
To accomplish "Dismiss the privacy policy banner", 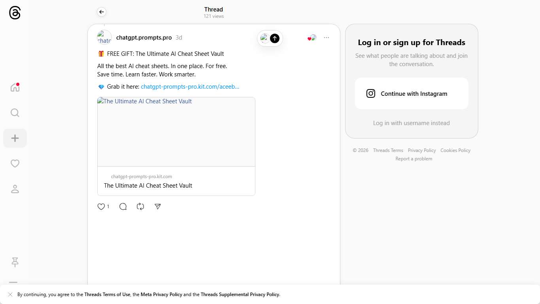I will click(x=10, y=294).
